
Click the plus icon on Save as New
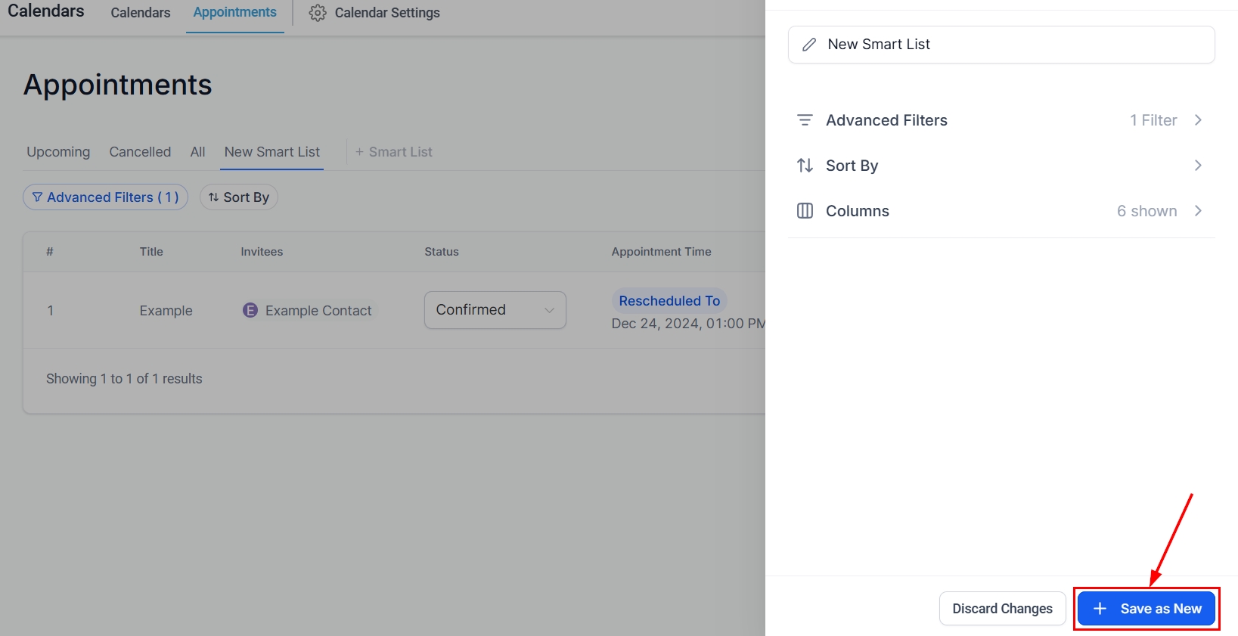pos(1100,609)
